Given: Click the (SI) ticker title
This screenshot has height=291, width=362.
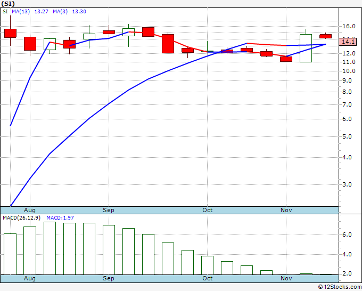Looking at the screenshot, I should click(x=8, y=4).
